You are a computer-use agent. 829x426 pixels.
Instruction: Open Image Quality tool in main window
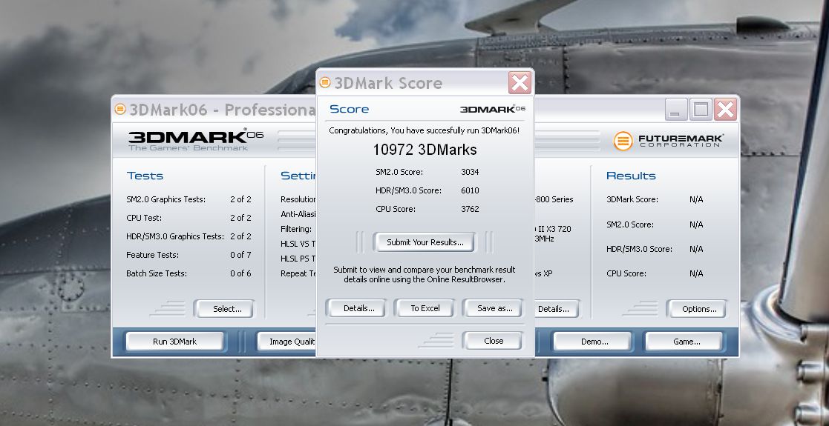287,342
